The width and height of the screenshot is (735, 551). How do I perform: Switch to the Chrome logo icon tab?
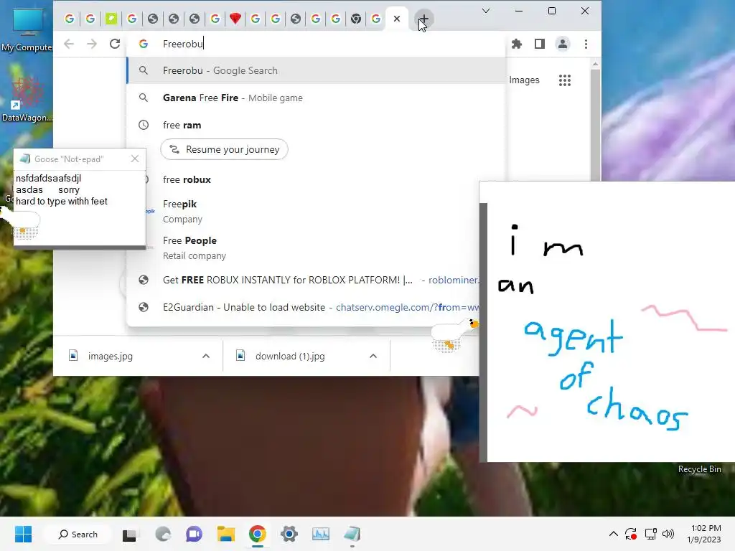click(x=356, y=19)
